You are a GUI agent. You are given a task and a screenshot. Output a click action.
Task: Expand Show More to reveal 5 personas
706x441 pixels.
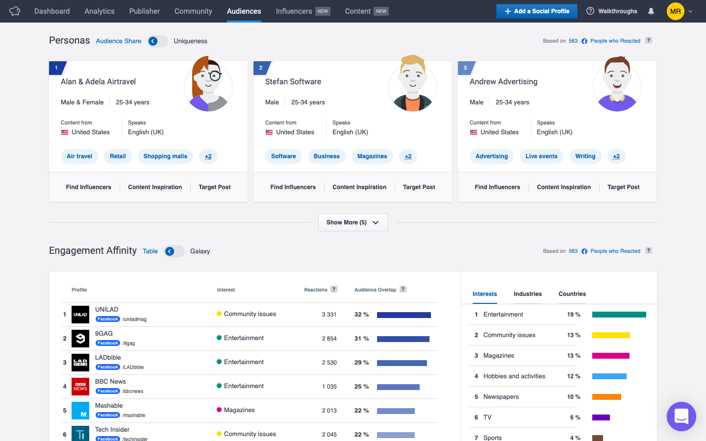coord(353,222)
